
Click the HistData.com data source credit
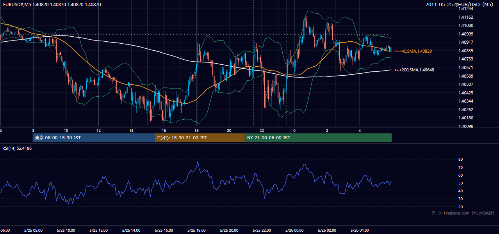click(463, 213)
